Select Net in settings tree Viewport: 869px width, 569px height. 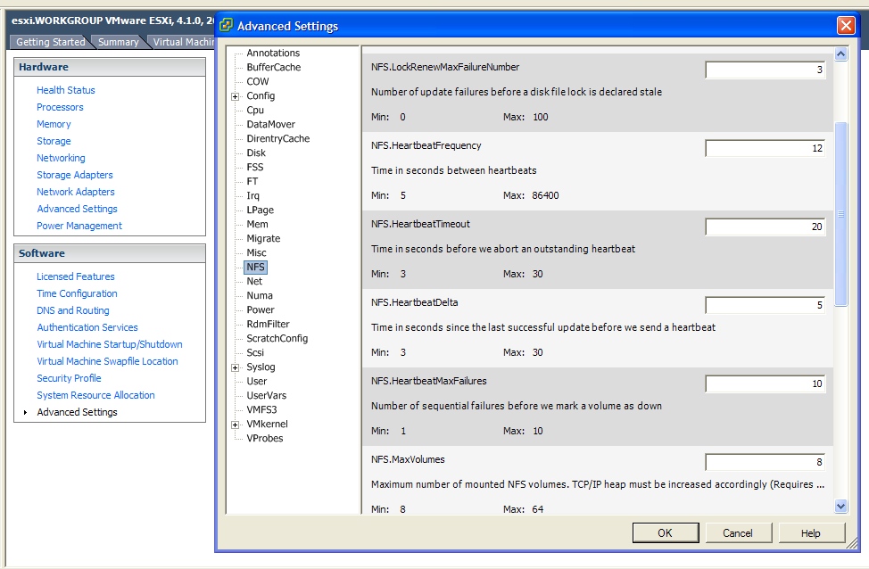254,282
